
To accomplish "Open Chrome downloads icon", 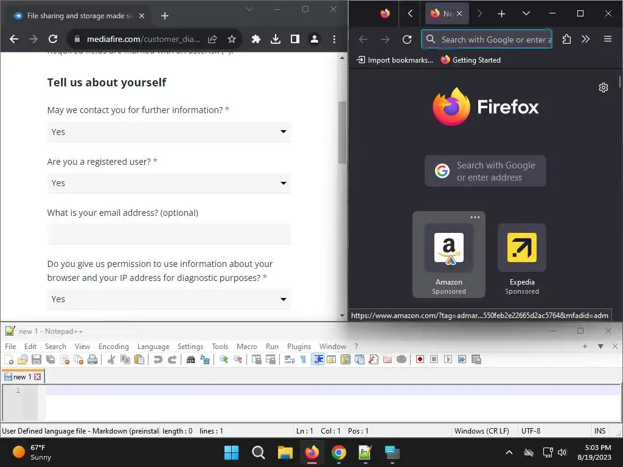I will point(276,39).
